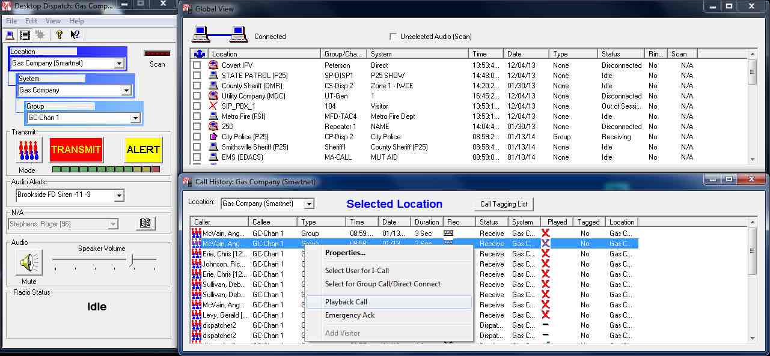Check the box for Covert IPV
The height and width of the screenshot is (356, 770).
pyautogui.click(x=197, y=65)
